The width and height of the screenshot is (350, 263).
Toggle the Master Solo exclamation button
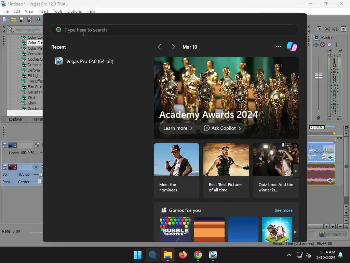click(336, 45)
